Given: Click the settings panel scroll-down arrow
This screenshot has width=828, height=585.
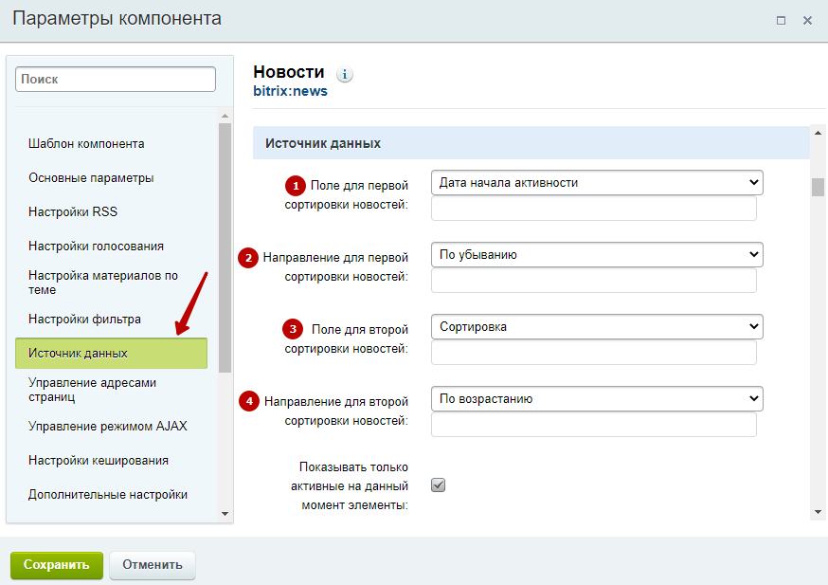Looking at the screenshot, I should click(x=818, y=512).
